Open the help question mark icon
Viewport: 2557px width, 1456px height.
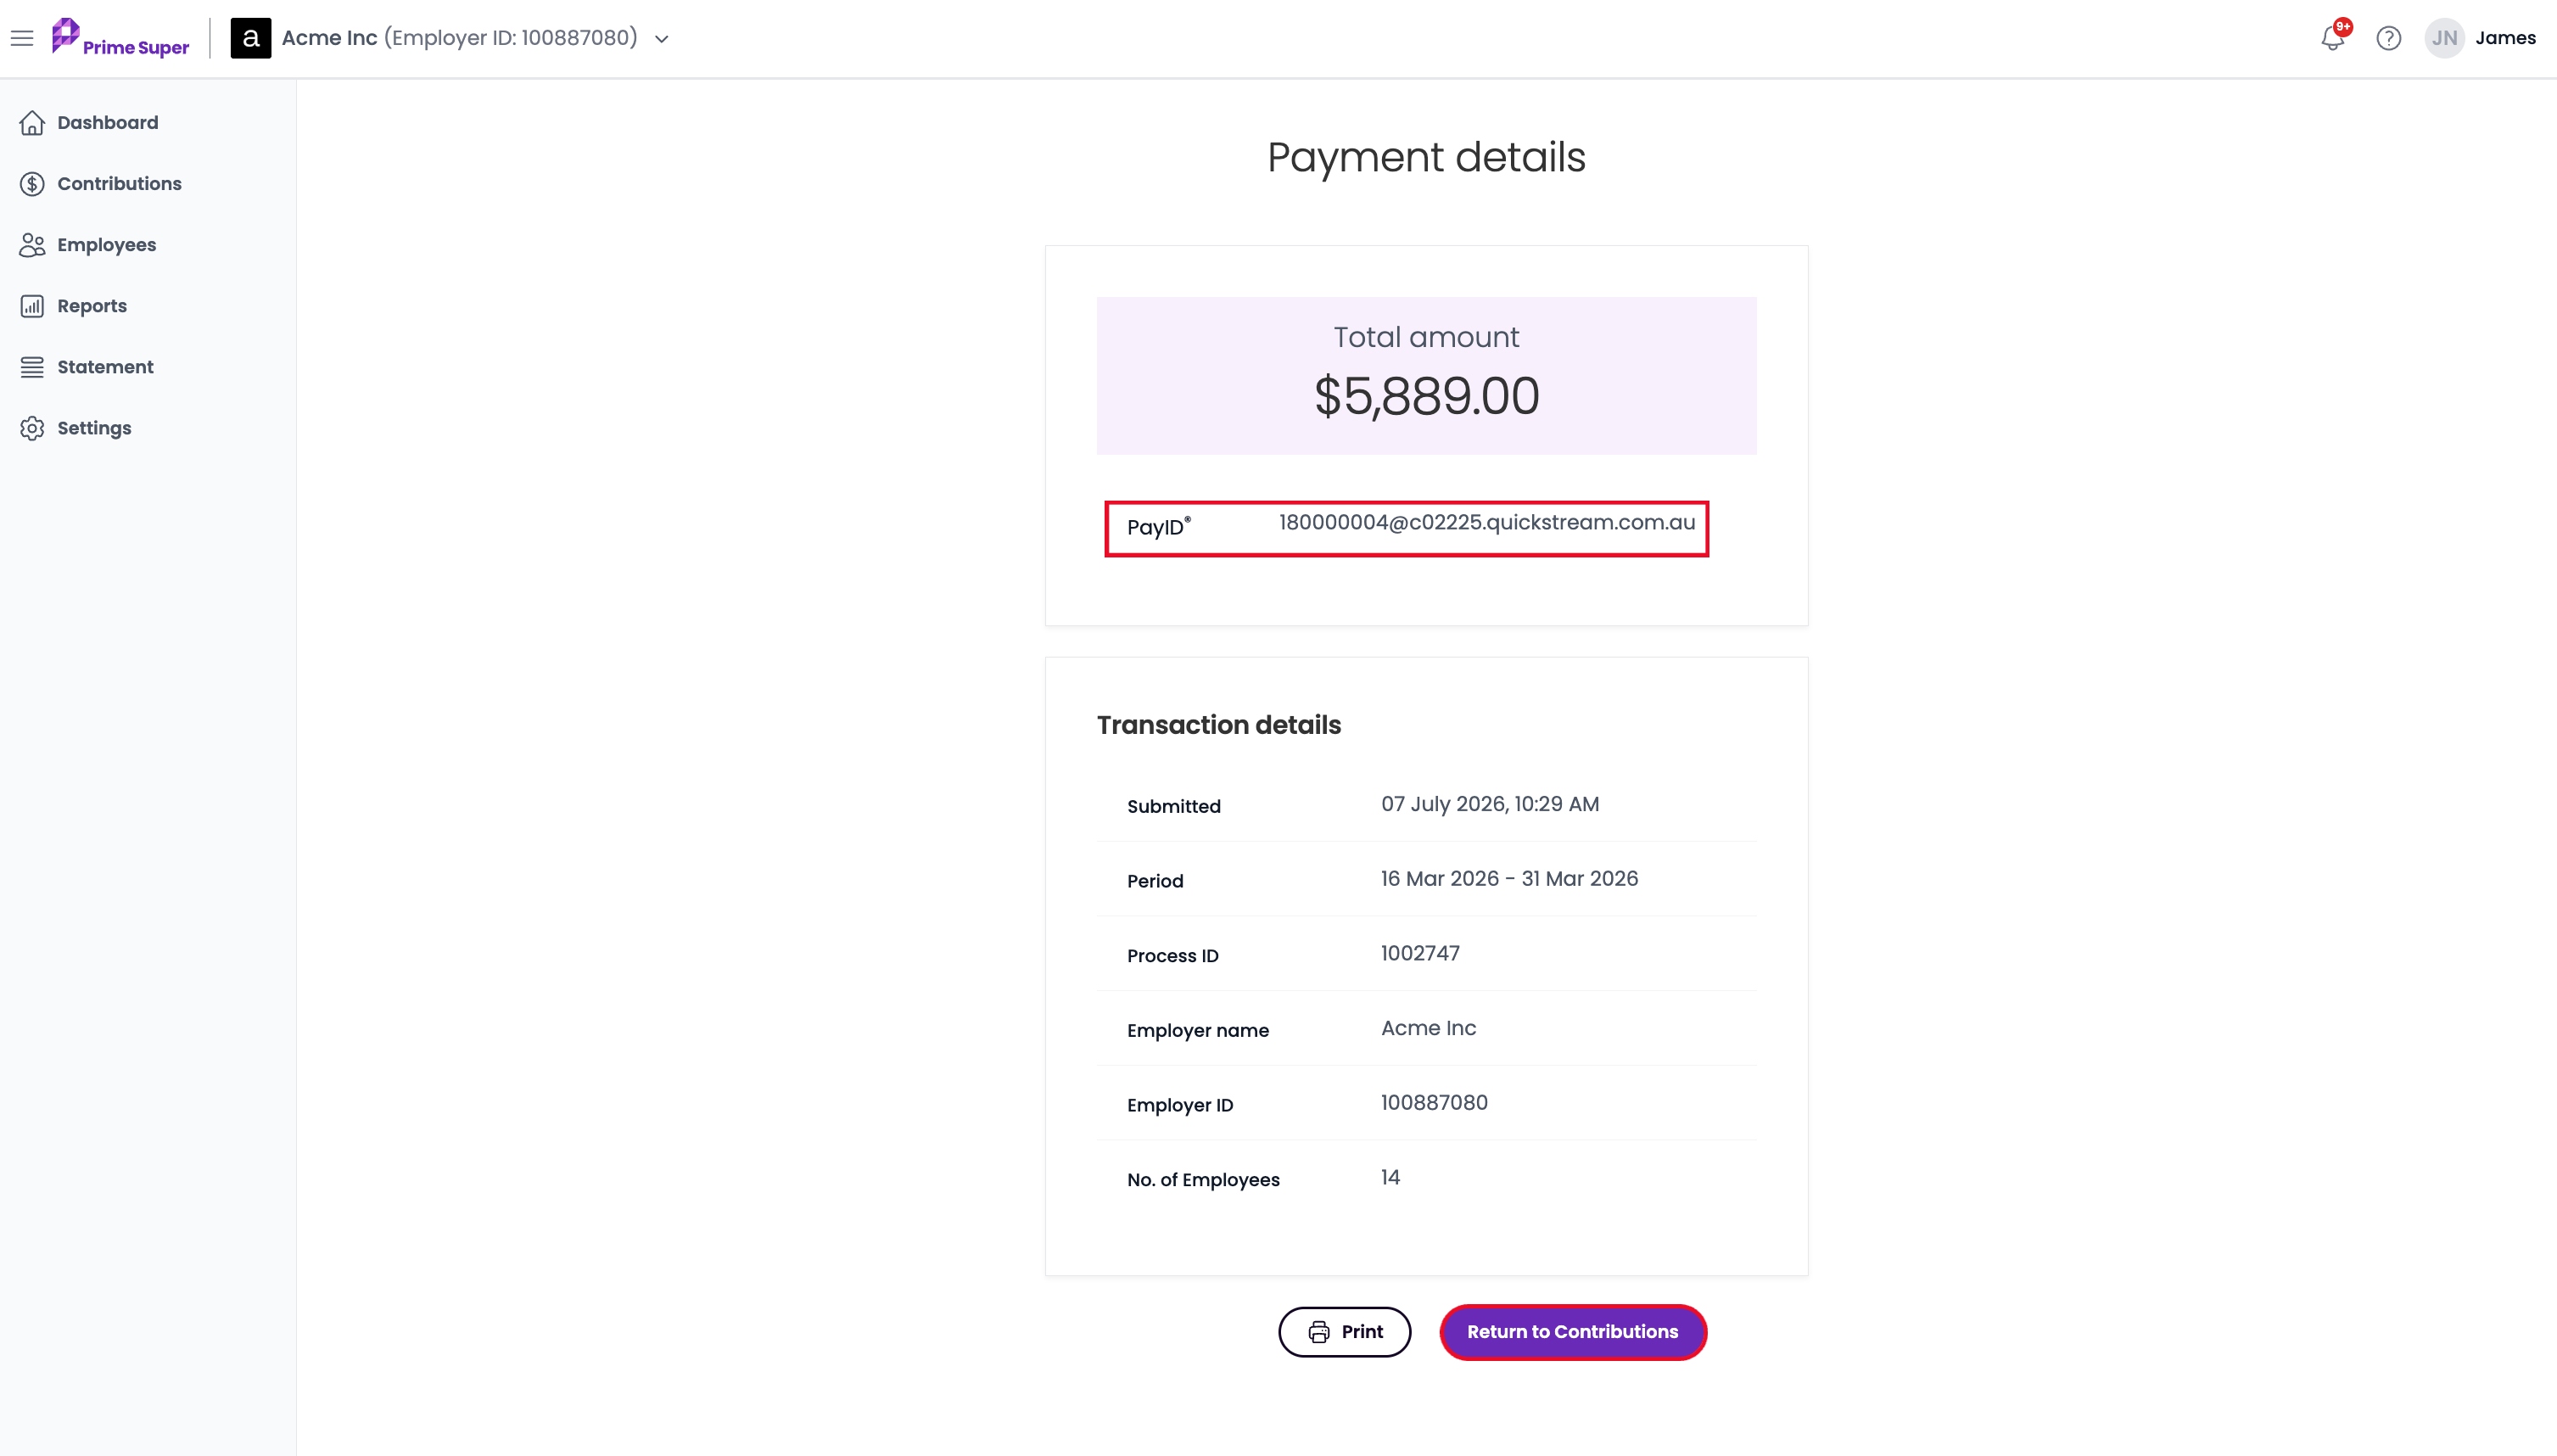click(x=2388, y=38)
